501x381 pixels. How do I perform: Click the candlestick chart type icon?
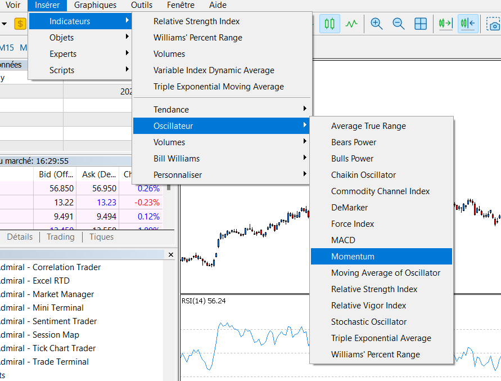[x=330, y=24]
